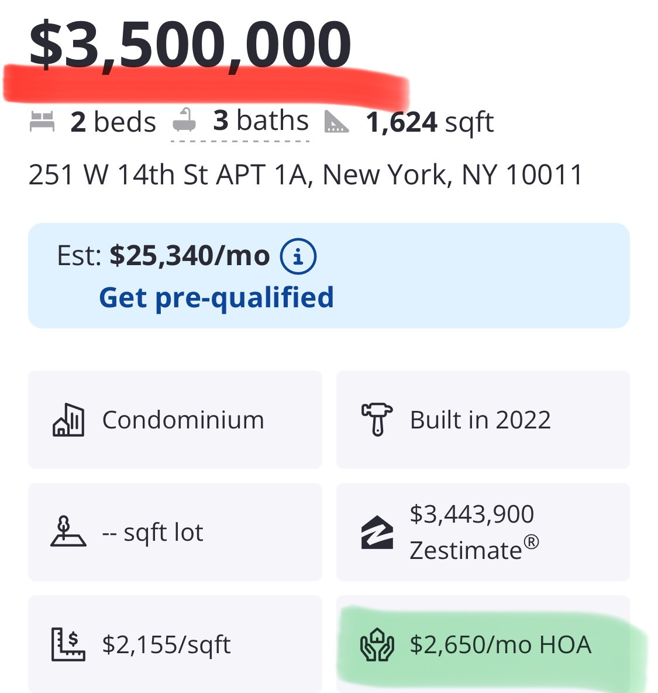
Task: Click the underlined 3 baths text
Action: (x=260, y=121)
